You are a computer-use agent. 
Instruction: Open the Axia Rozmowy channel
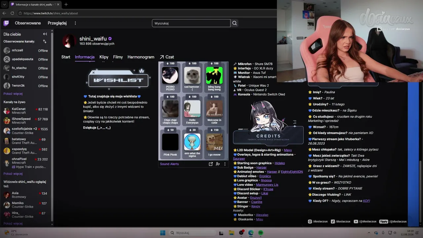26,195
